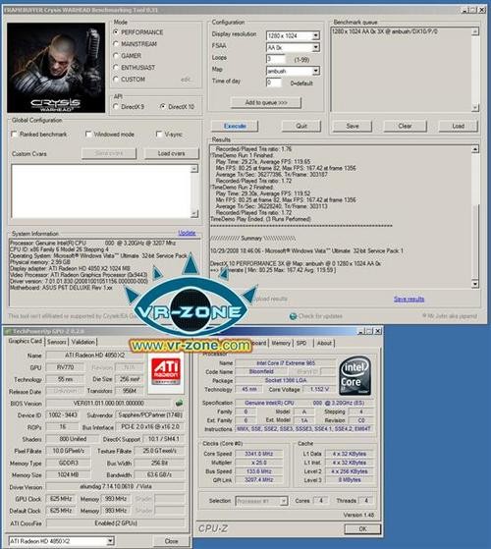Click the Time of day input field
Screen dimensions: 491x549
(x=274, y=82)
